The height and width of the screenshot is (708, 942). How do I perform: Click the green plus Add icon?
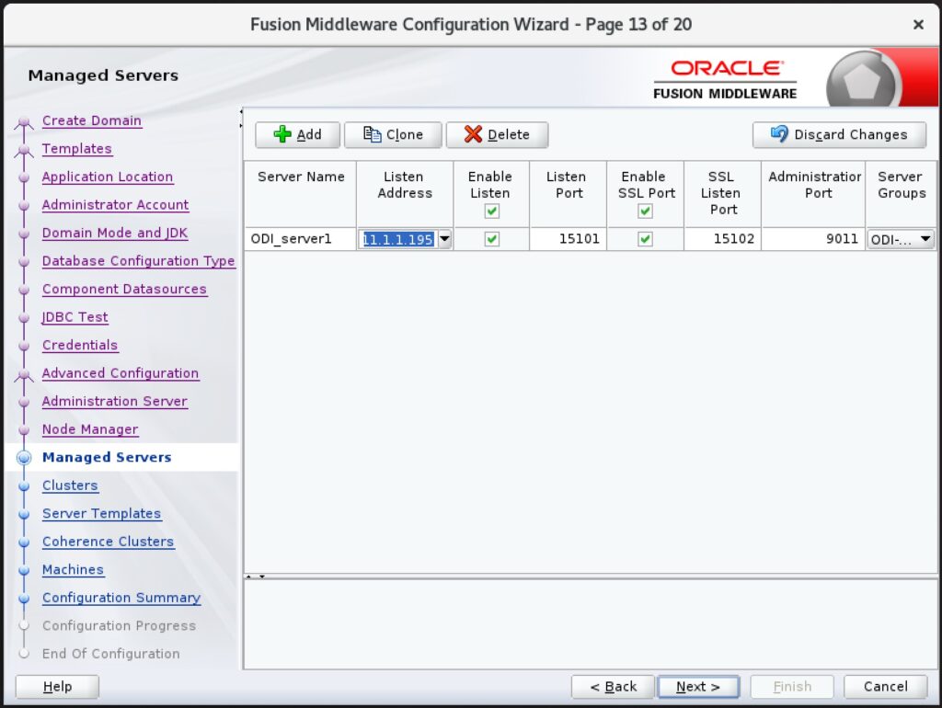pos(282,134)
